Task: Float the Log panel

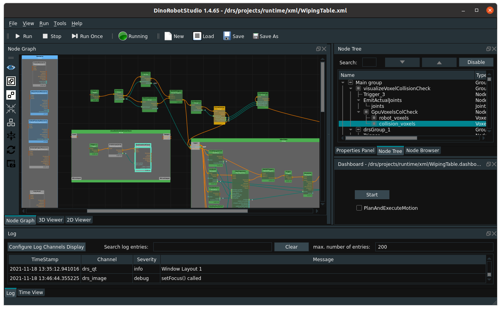Action: click(488, 233)
